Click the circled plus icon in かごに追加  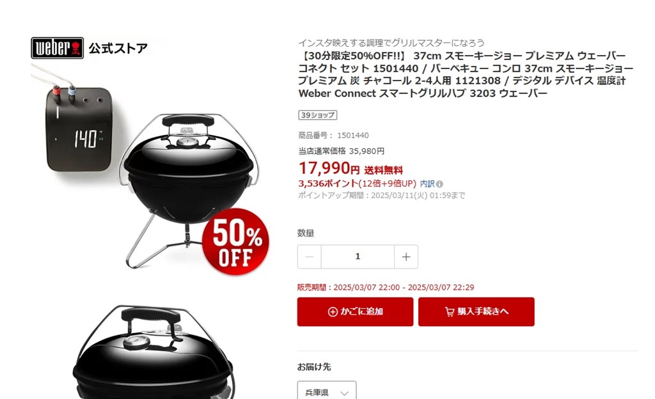333,312
